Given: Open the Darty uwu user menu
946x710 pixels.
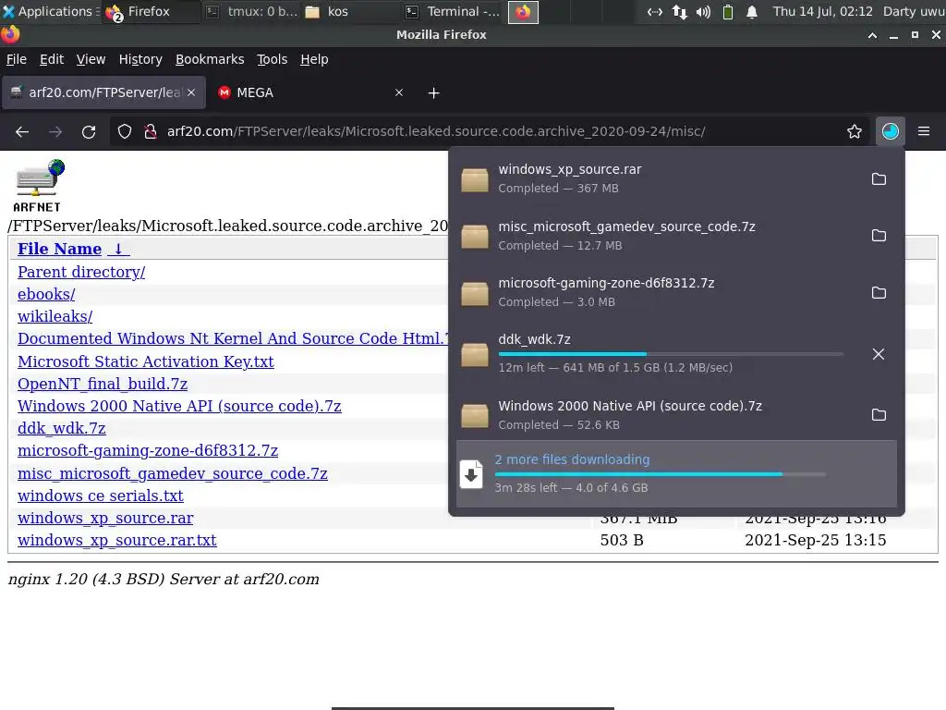Looking at the screenshot, I should click(x=914, y=11).
